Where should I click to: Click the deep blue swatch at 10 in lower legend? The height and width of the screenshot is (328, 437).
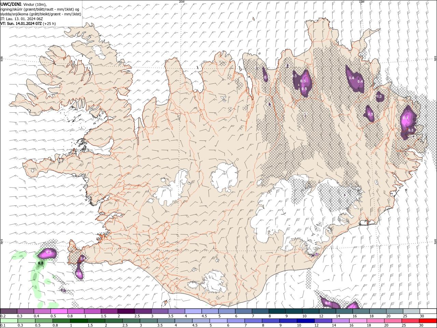click(x=306, y=321)
